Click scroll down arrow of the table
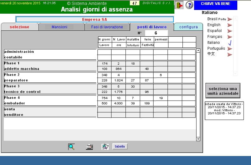Image resolution: width=251 pixels, height=165 pixels. [x=198, y=139]
